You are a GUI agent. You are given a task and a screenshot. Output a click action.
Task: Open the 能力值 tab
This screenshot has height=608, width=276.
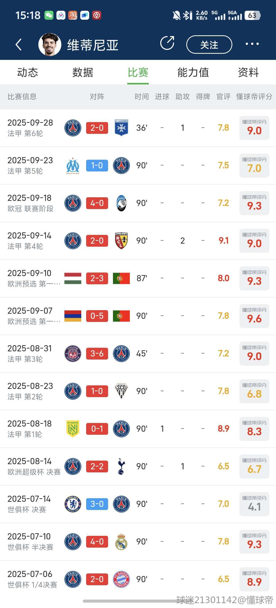tap(193, 72)
